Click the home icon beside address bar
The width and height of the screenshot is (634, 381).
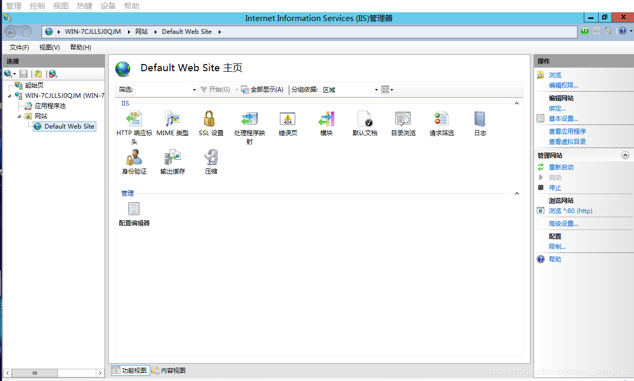click(608, 31)
